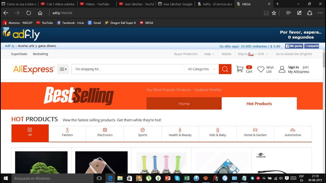Switch to 'Jose Sánchez - YouTube' tab
Screen dimensions: 326x183
(x=136, y=4)
